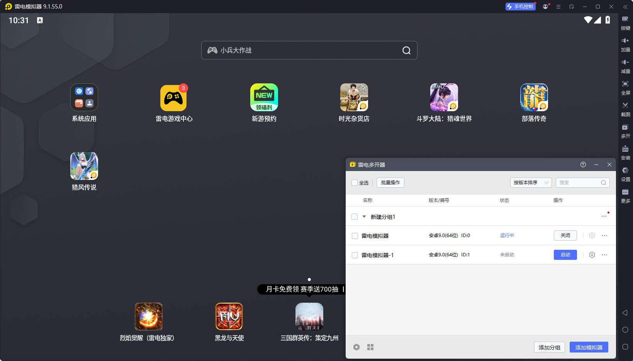The width and height of the screenshot is (633, 361).
Task: Check the 全选 select-all checkbox
Action: 354,182
